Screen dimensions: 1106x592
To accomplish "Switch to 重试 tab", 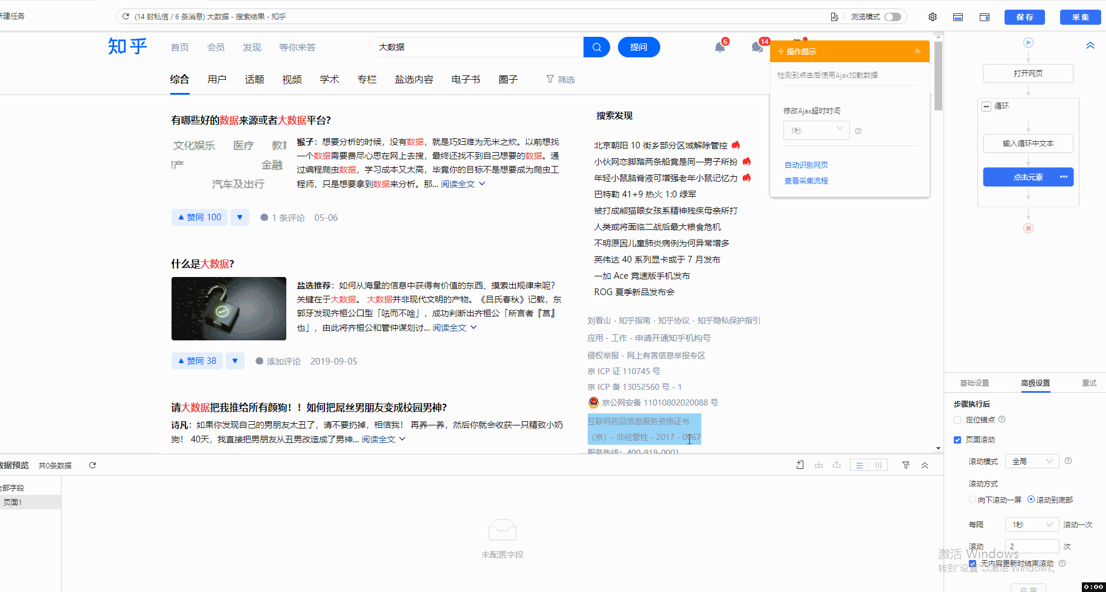I will [x=1089, y=383].
